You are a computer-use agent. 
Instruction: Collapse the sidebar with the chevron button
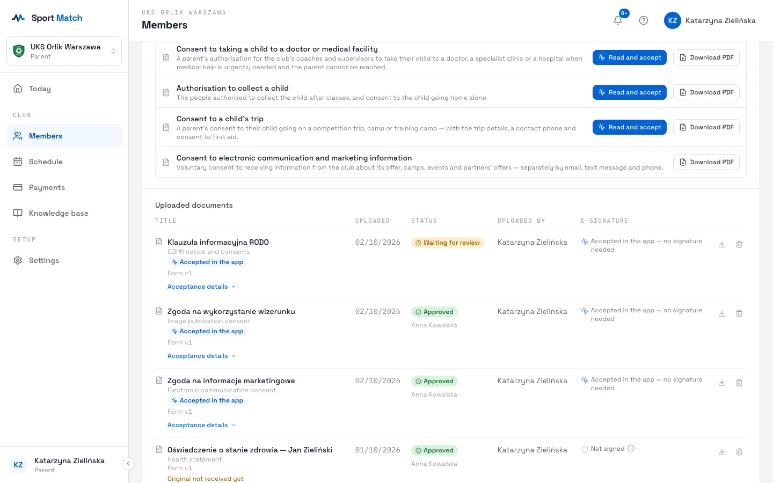(128, 464)
